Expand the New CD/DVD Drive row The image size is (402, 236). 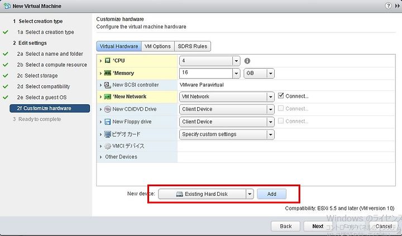(100, 109)
